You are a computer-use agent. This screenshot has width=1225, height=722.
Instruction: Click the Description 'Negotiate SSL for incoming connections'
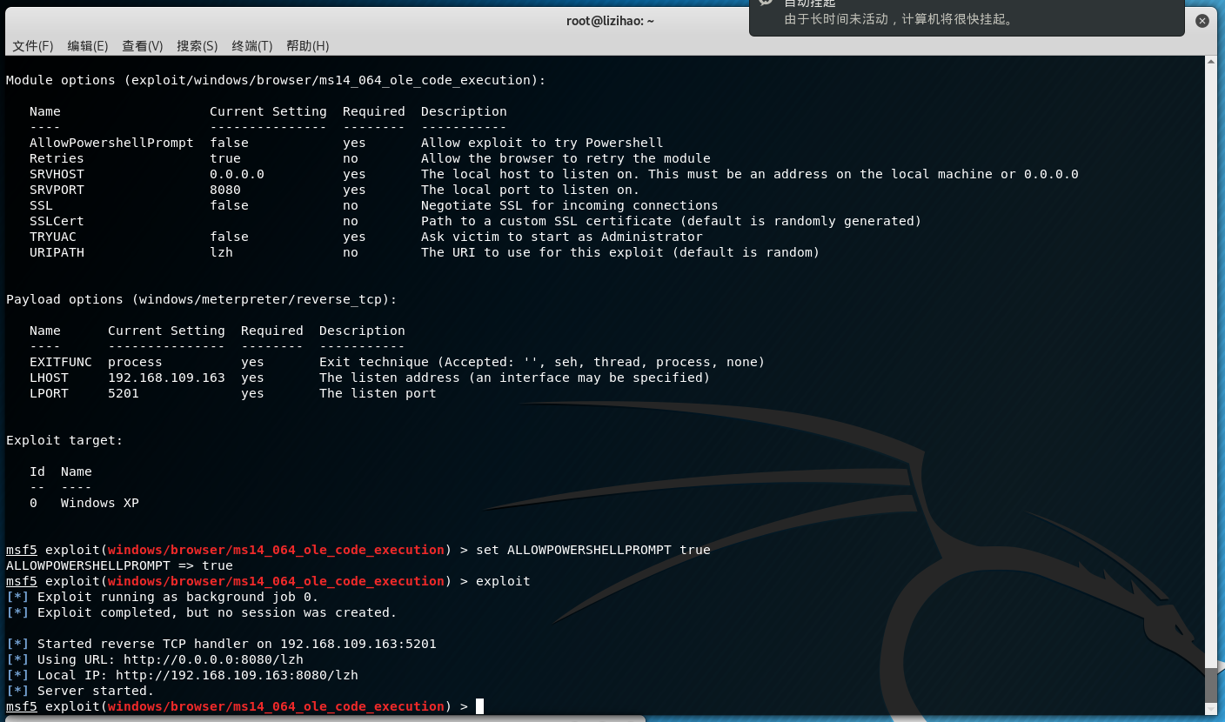[x=570, y=205]
